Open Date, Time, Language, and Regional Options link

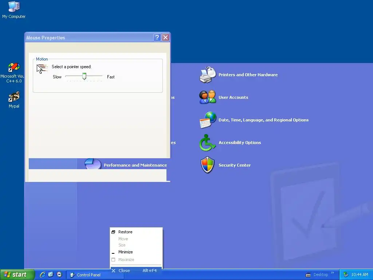point(264,120)
